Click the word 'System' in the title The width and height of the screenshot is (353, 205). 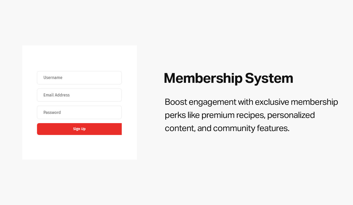pos(269,78)
